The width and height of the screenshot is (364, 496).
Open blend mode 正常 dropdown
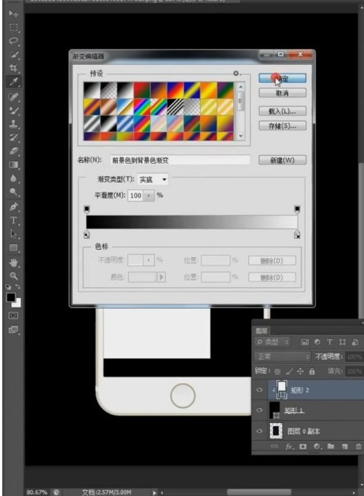click(x=282, y=357)
